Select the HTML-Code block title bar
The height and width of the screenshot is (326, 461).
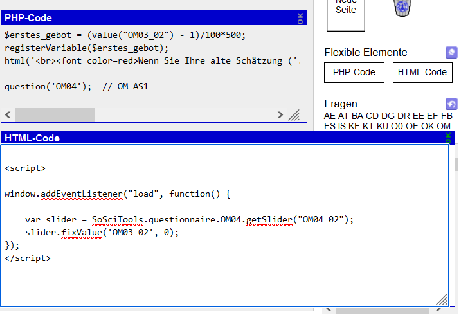(228, 138)
